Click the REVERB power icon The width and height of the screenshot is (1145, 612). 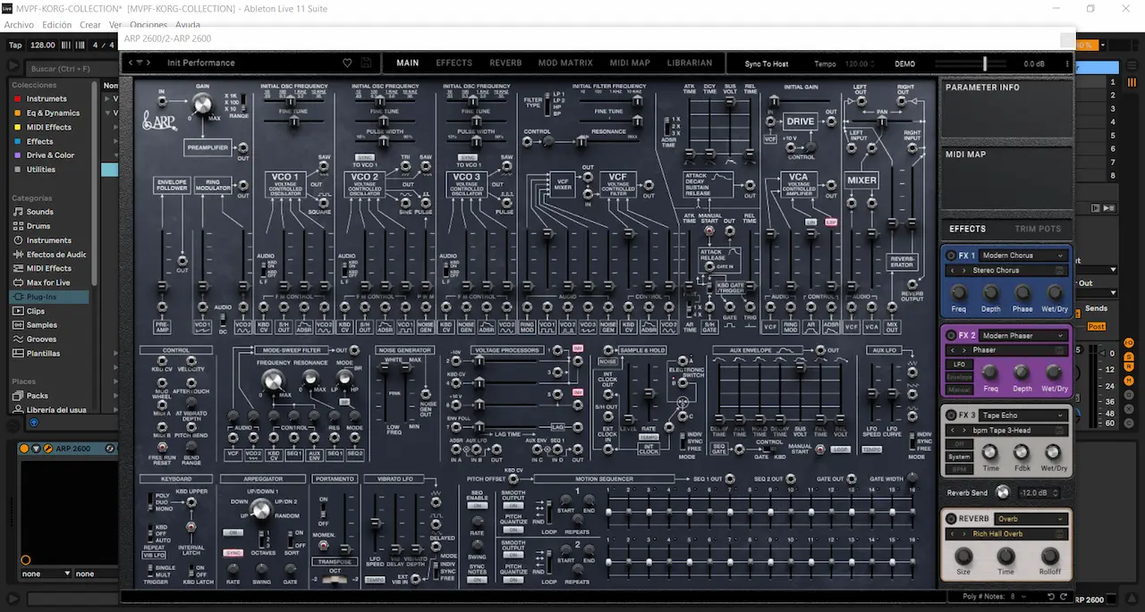coord(952,518)
